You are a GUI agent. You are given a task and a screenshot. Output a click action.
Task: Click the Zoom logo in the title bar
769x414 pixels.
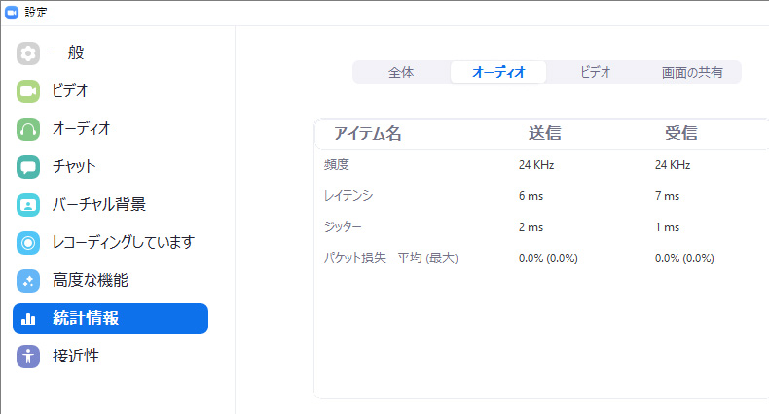[12, 13]
